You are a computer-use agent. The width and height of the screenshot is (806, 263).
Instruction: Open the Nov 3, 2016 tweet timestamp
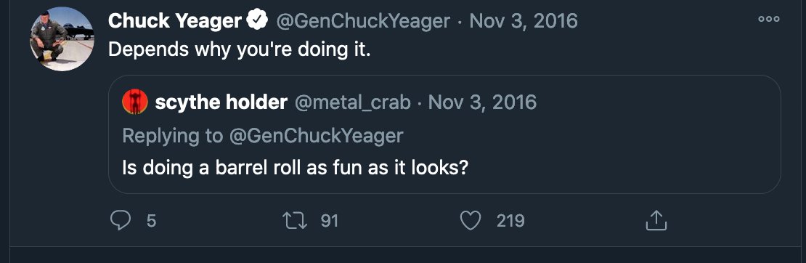tap(524, 21)
